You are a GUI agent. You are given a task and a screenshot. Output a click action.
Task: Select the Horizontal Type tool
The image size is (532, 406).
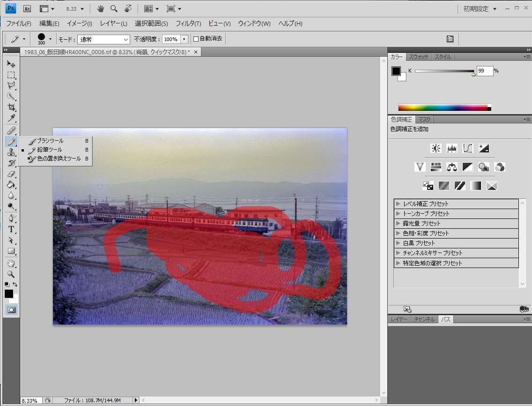pos(11,229)
